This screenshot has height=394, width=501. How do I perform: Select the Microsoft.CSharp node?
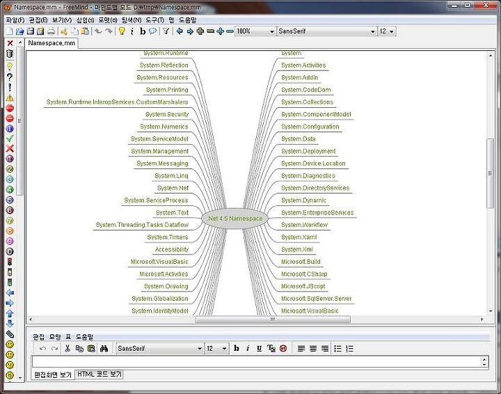[x=304, y=274]
